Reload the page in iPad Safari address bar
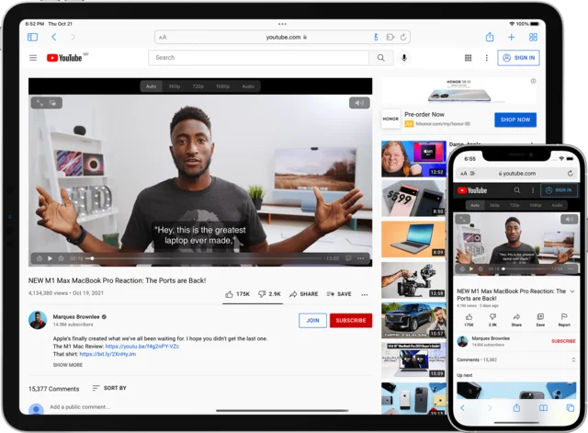 pyautogui.click(x=403, y=37)
